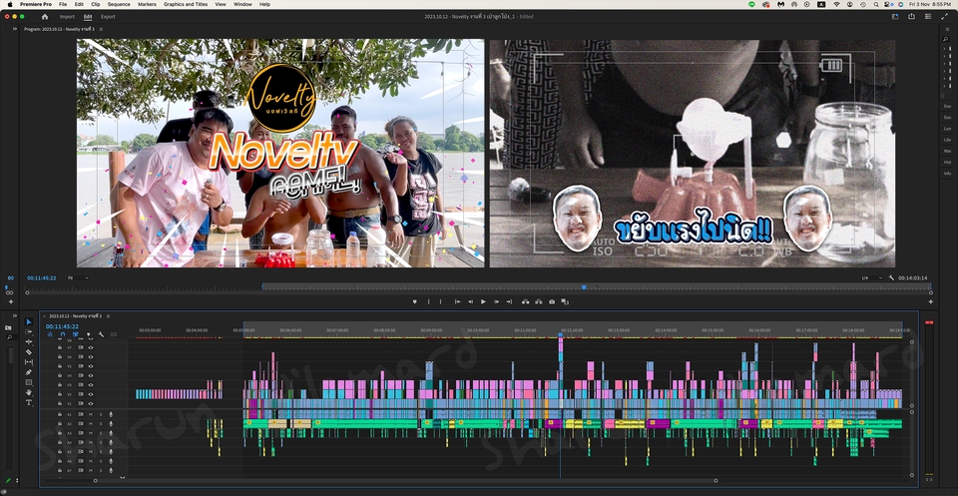Click Lift button in Program Monitor
The image size is (958, 496).
pyautogui.click(x=526, y=301)
